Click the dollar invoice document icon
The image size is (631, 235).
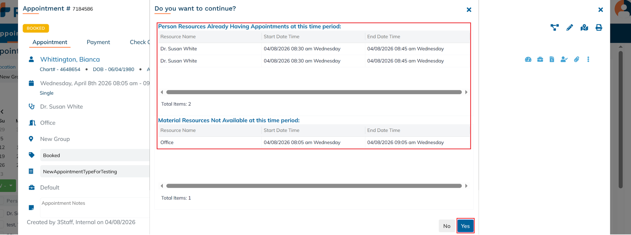[x=552, y=60]
